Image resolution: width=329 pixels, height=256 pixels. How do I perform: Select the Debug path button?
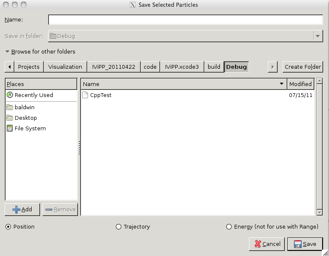(x=236, y=67)
